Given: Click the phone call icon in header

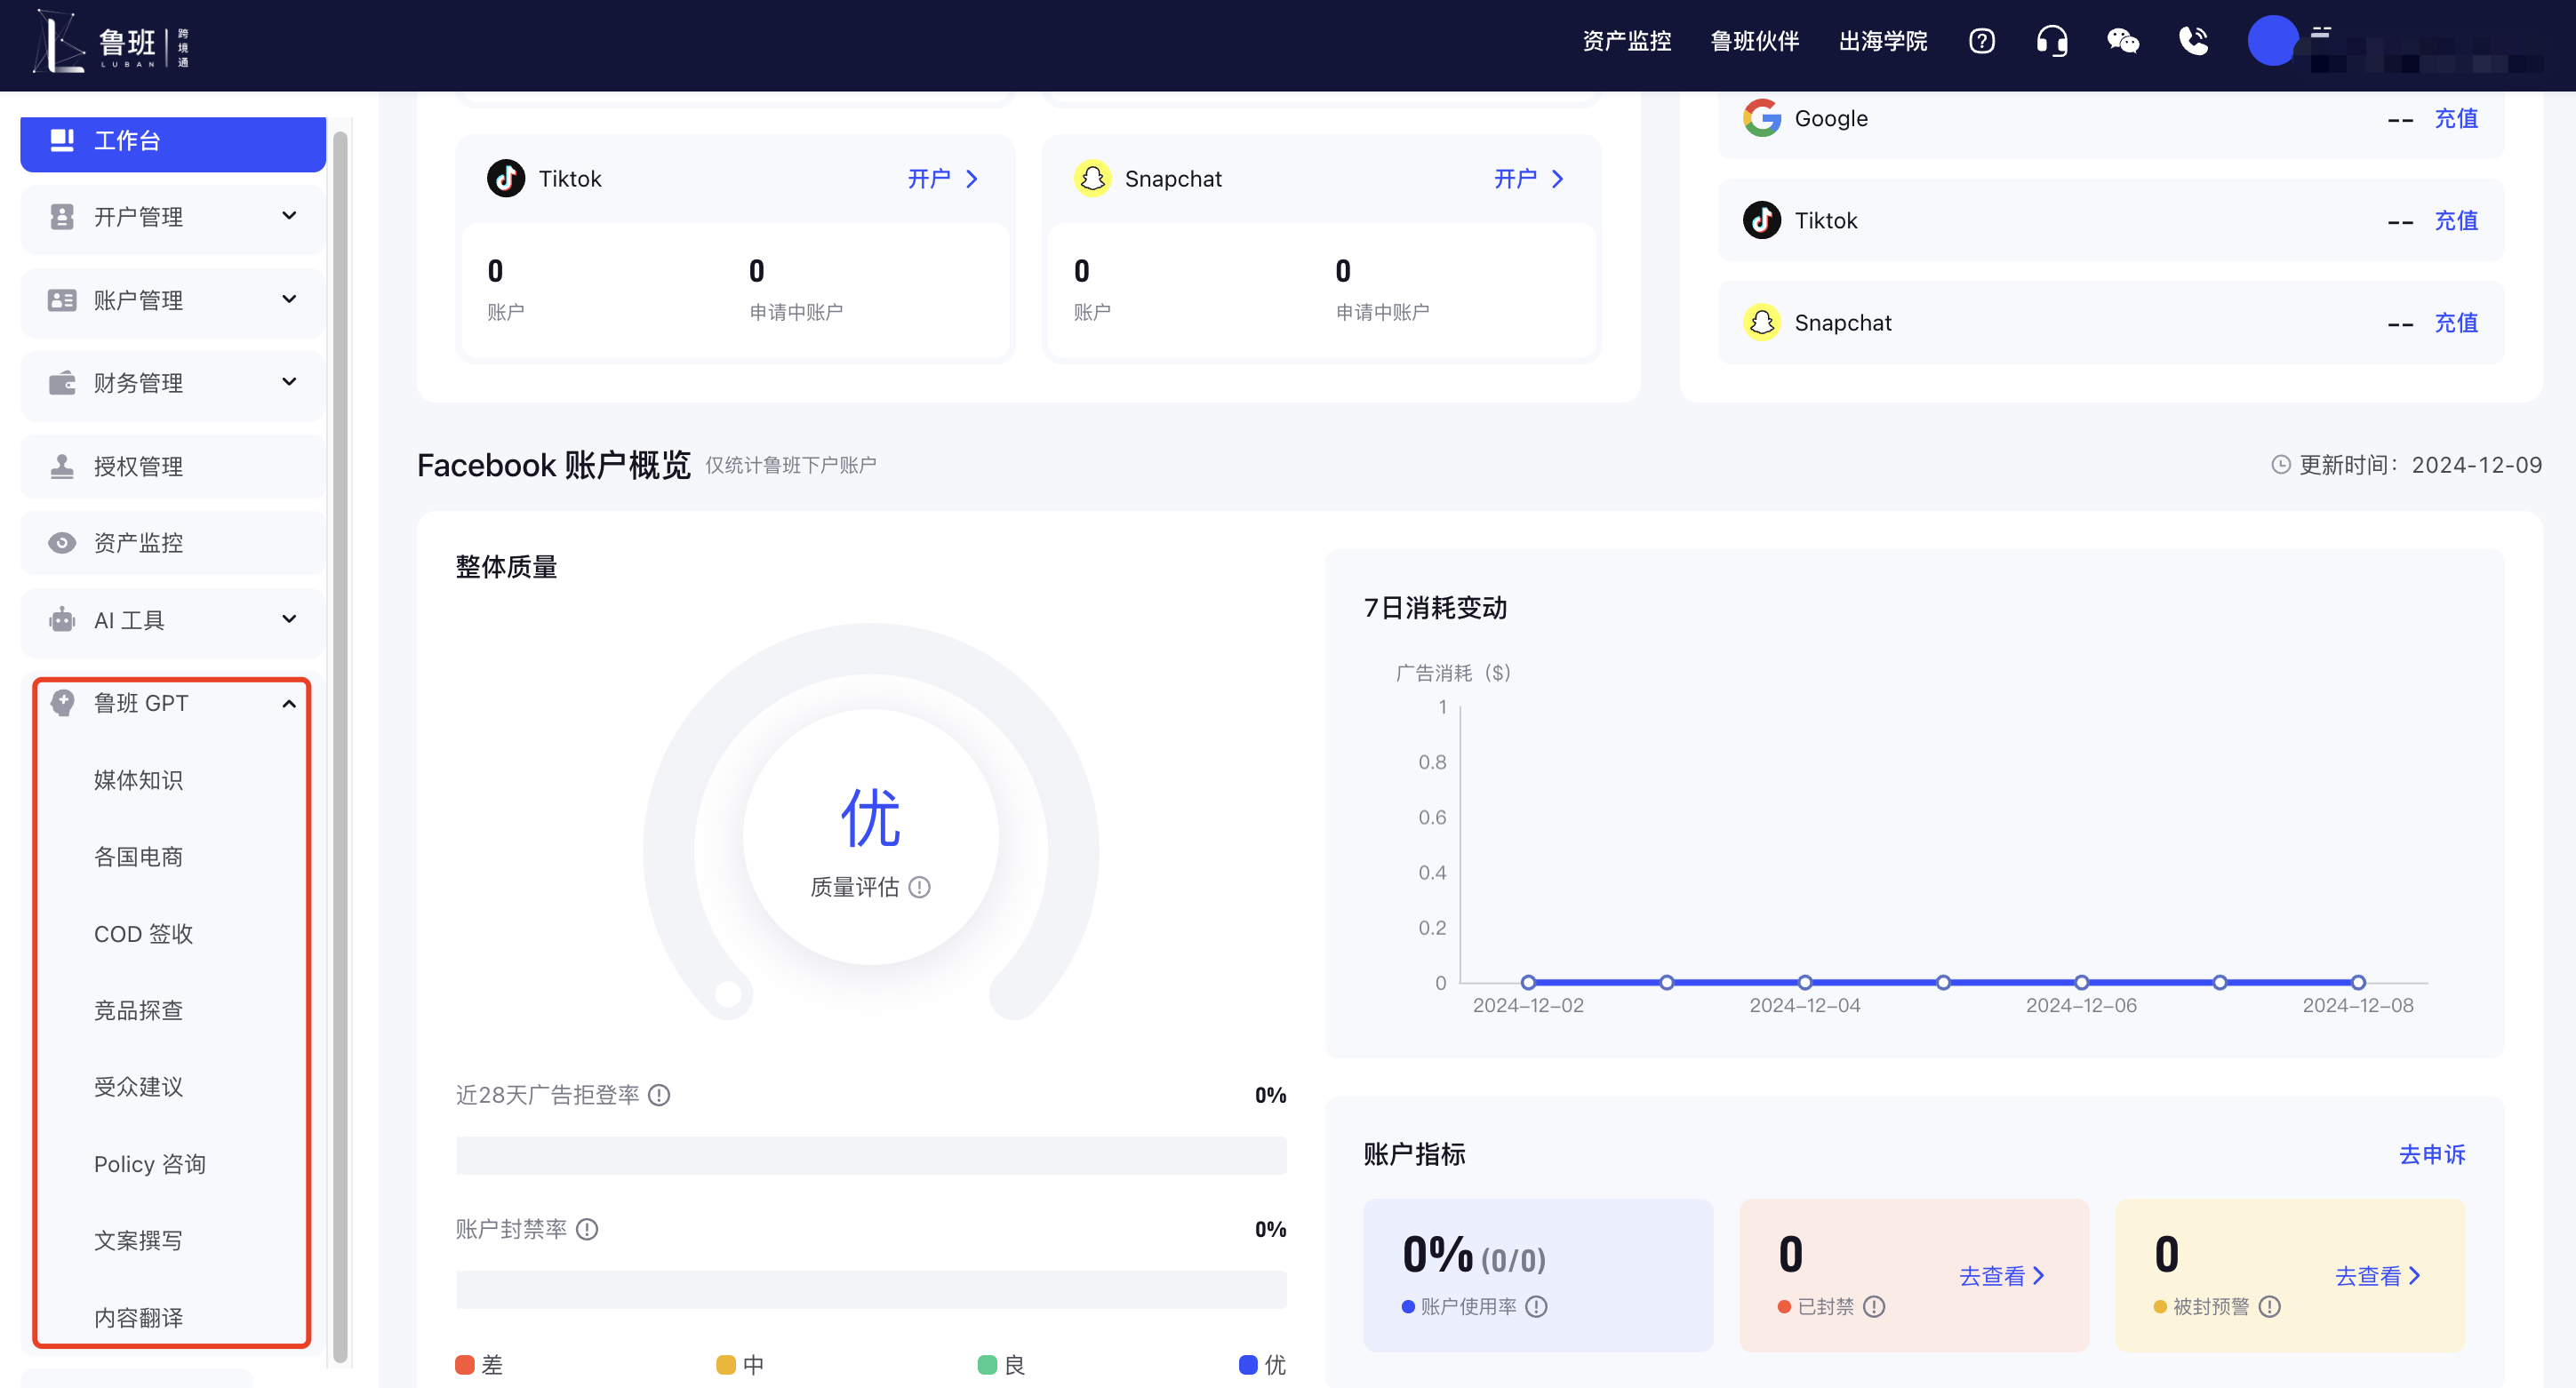Looking at the screenshot, I should point(2193,41).
